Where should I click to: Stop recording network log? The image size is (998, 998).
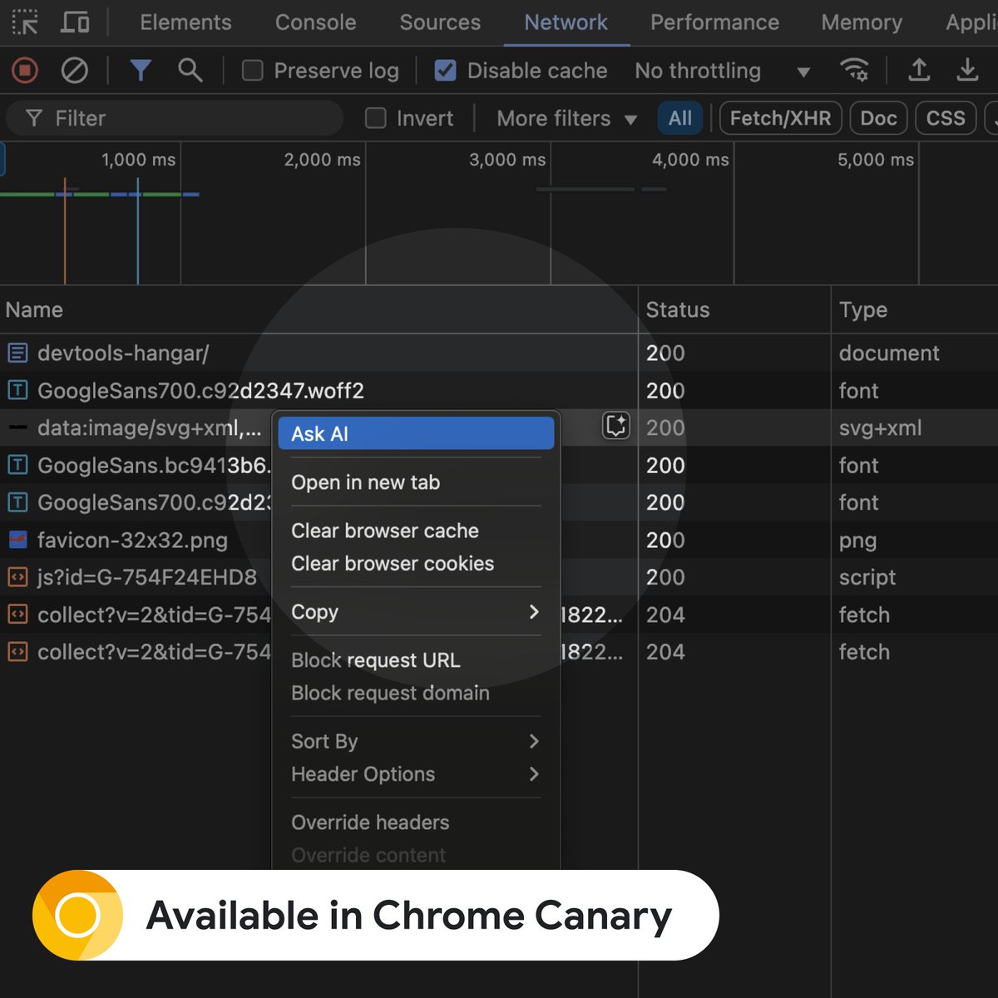coord(25,71)
